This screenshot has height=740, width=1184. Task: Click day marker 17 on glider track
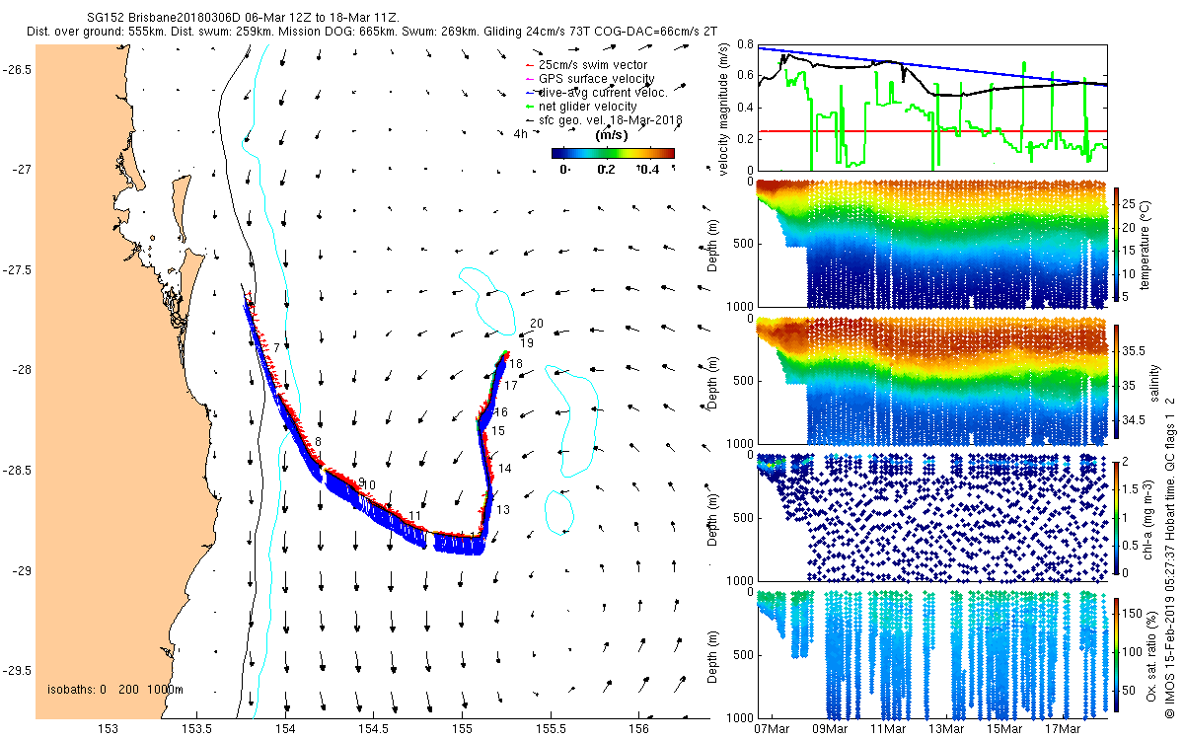[x=511, y=386]
